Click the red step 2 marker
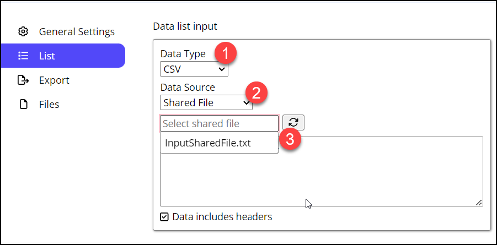The width and height of the screenshot is (497, 245). 256,92
